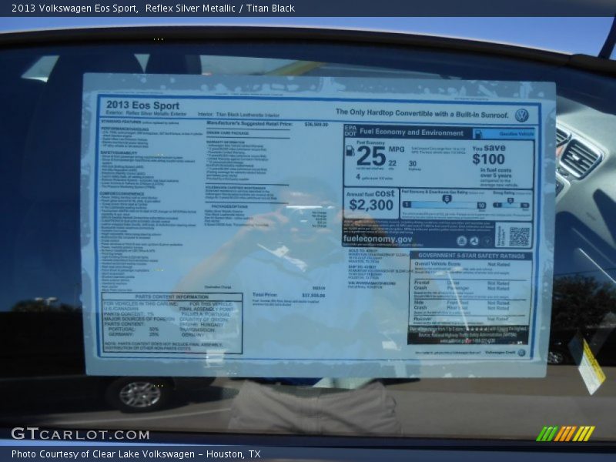Click 'The Only Hardtop Convertible' tagline

click(422, 113)
